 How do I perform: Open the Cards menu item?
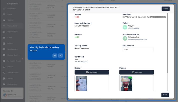pos(9,38)
